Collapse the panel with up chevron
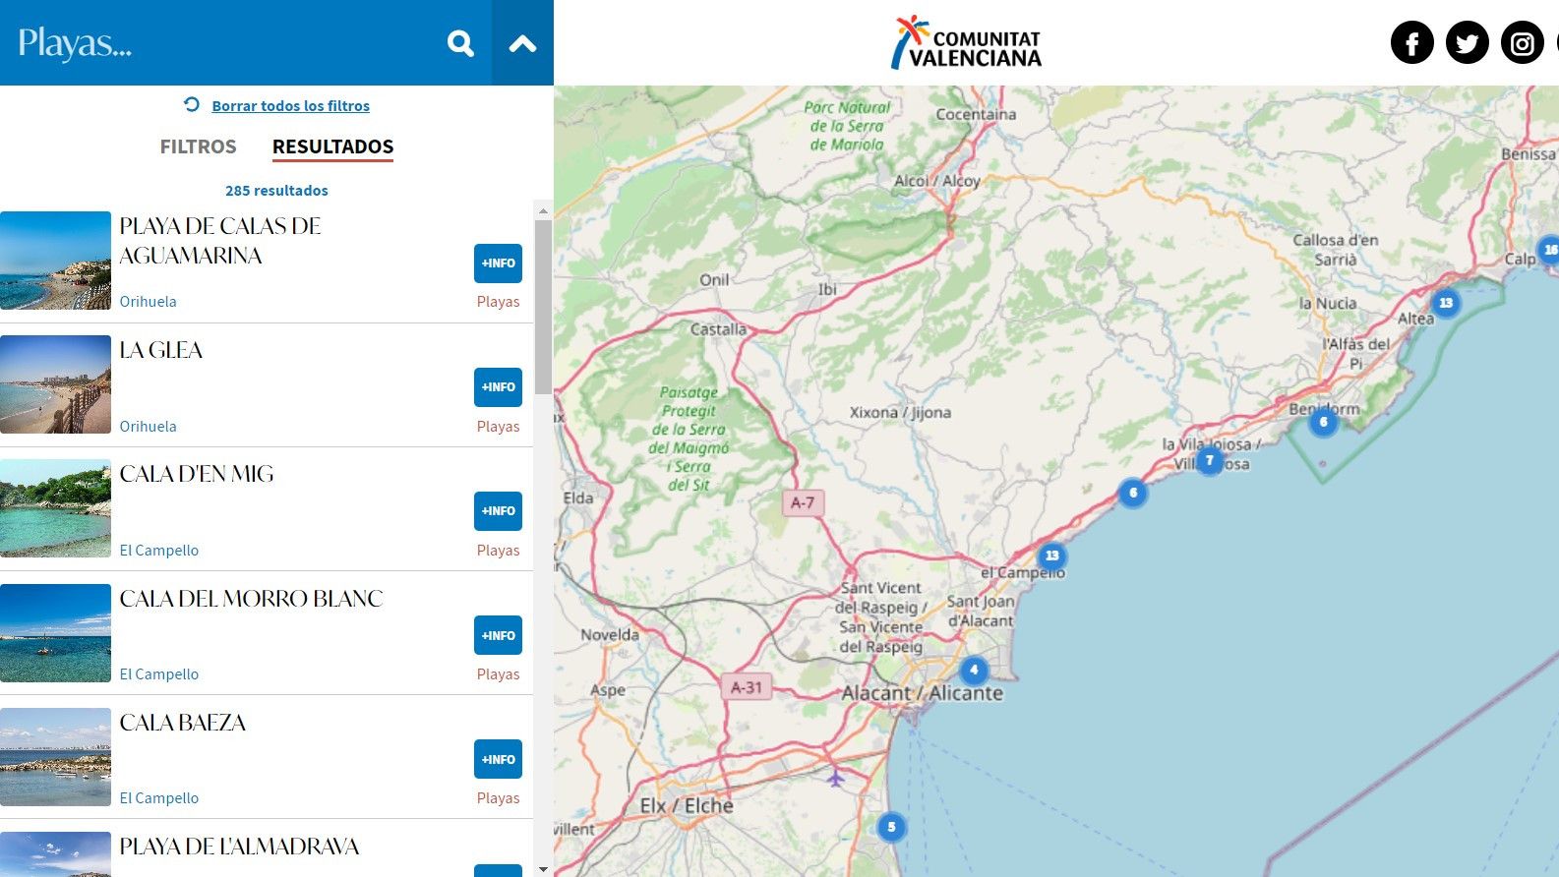Image resolution: width=1559 pixels, height=877 pixels. click(522, 43)
